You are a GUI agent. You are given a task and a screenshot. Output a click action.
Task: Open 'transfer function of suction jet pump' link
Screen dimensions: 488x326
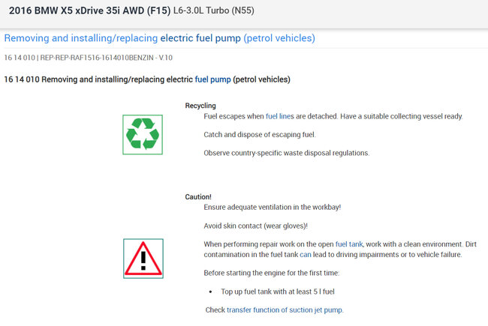pos(285,310)
